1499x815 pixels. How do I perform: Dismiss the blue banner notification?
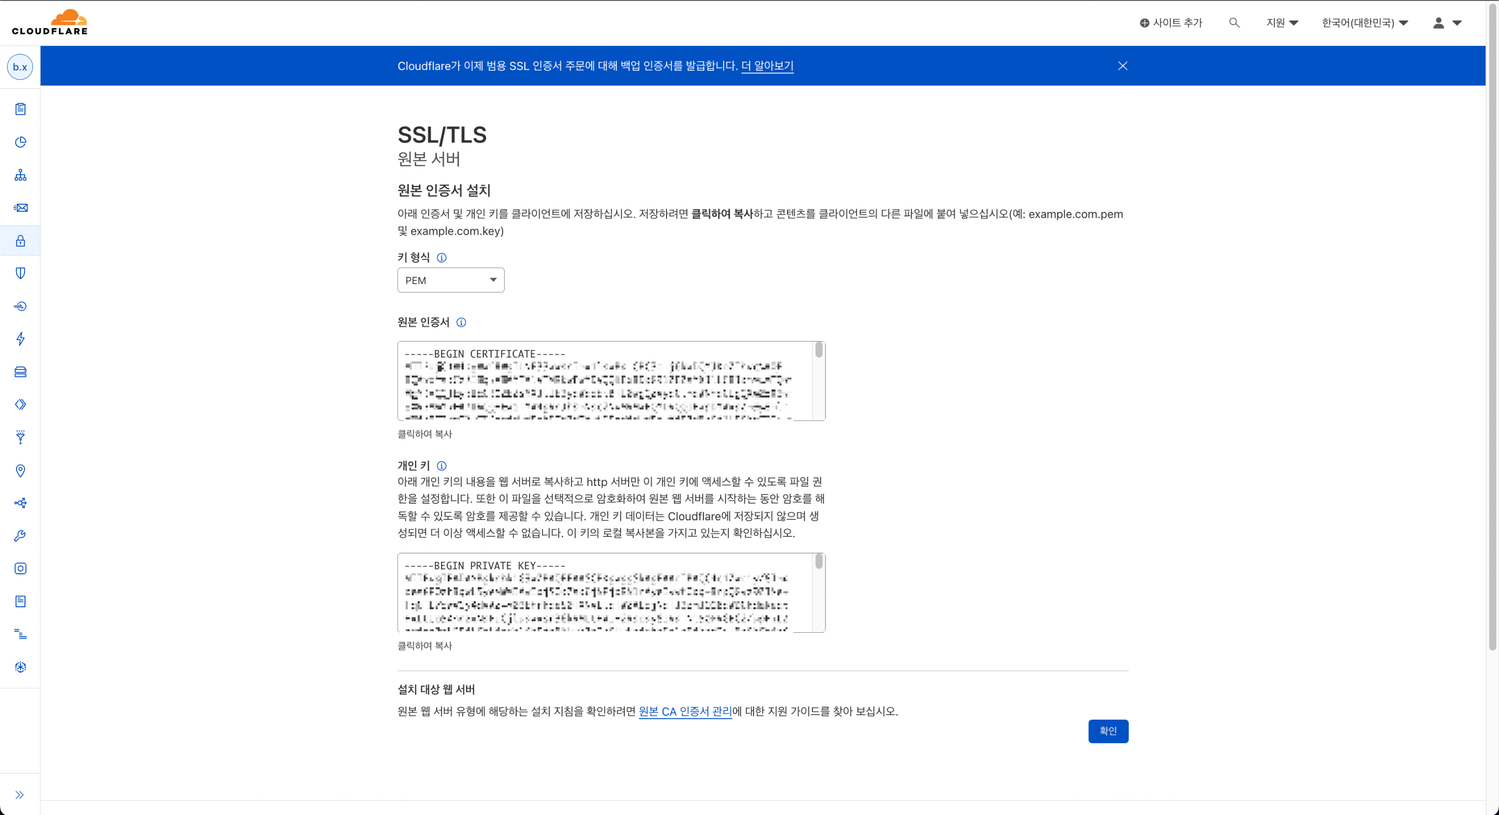pos(1123,66)
